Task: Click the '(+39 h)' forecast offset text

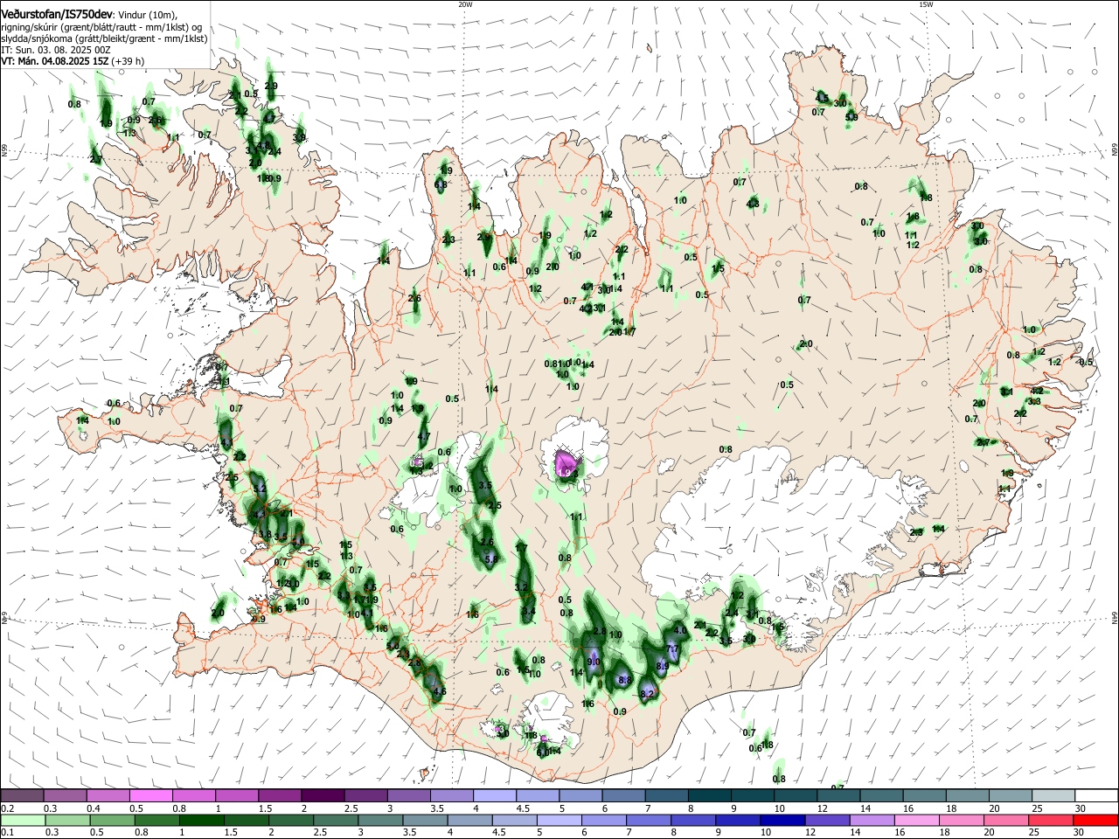Action: [128, 61]
